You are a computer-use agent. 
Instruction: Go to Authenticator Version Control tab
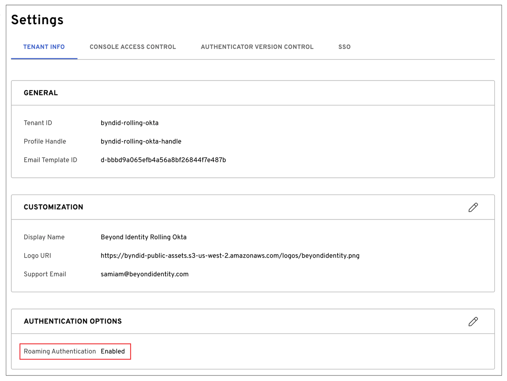coord(257,47)
